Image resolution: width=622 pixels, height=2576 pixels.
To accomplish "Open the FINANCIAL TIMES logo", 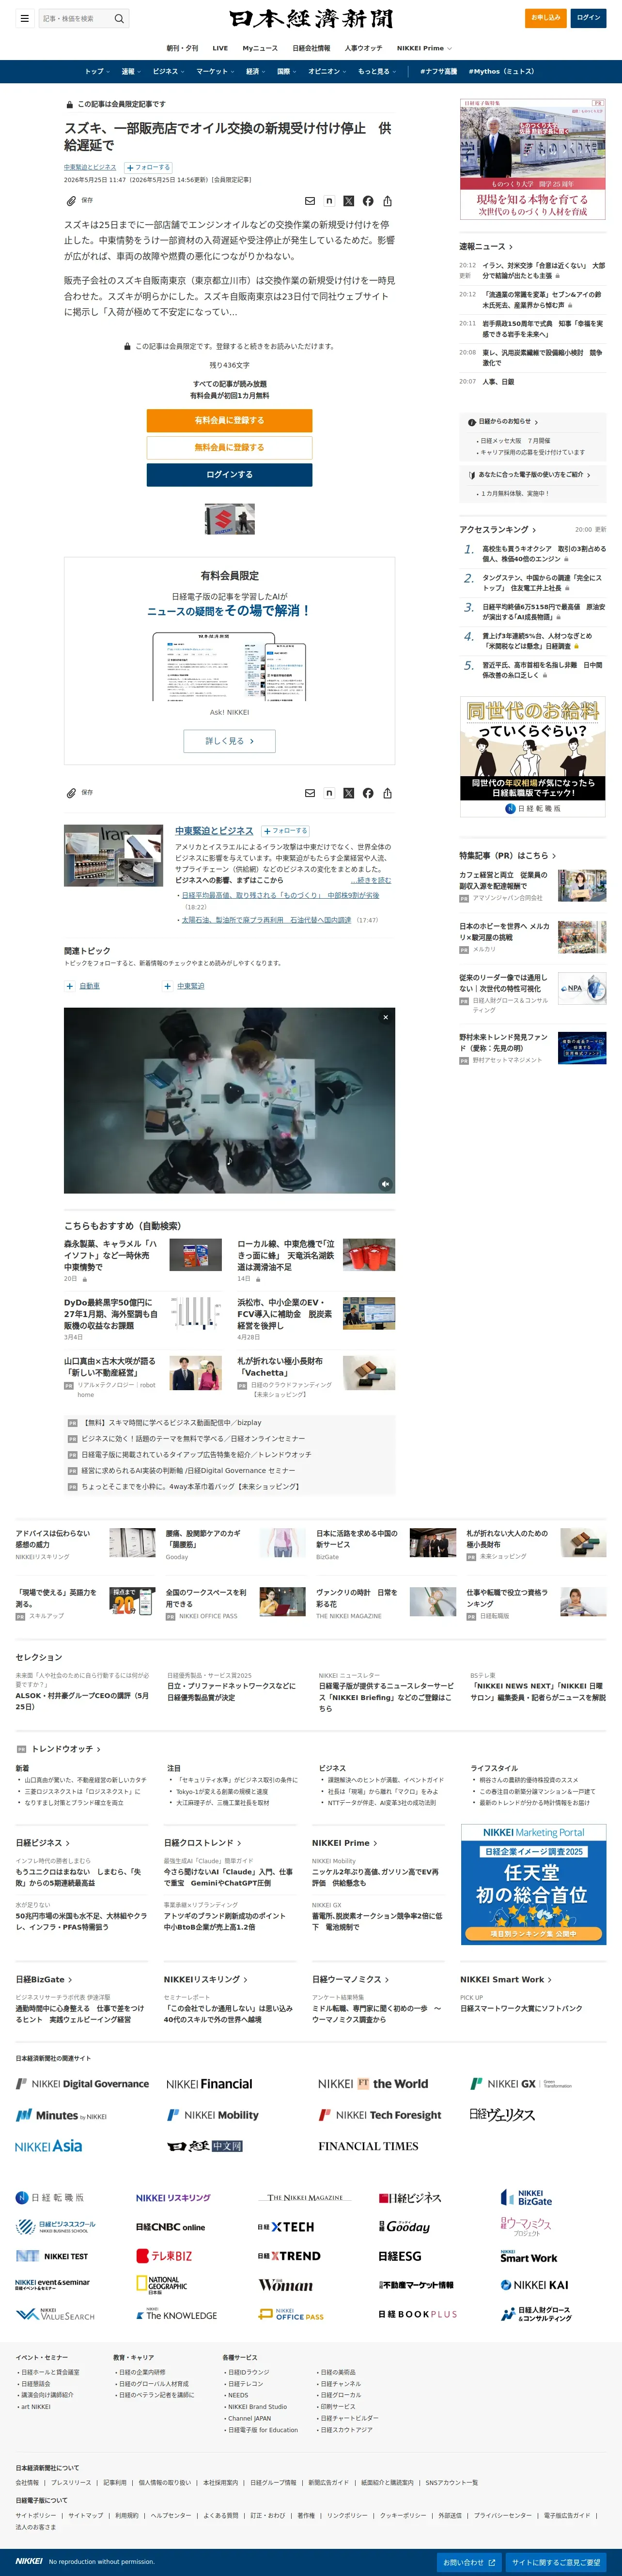I will pos(368,2146).
